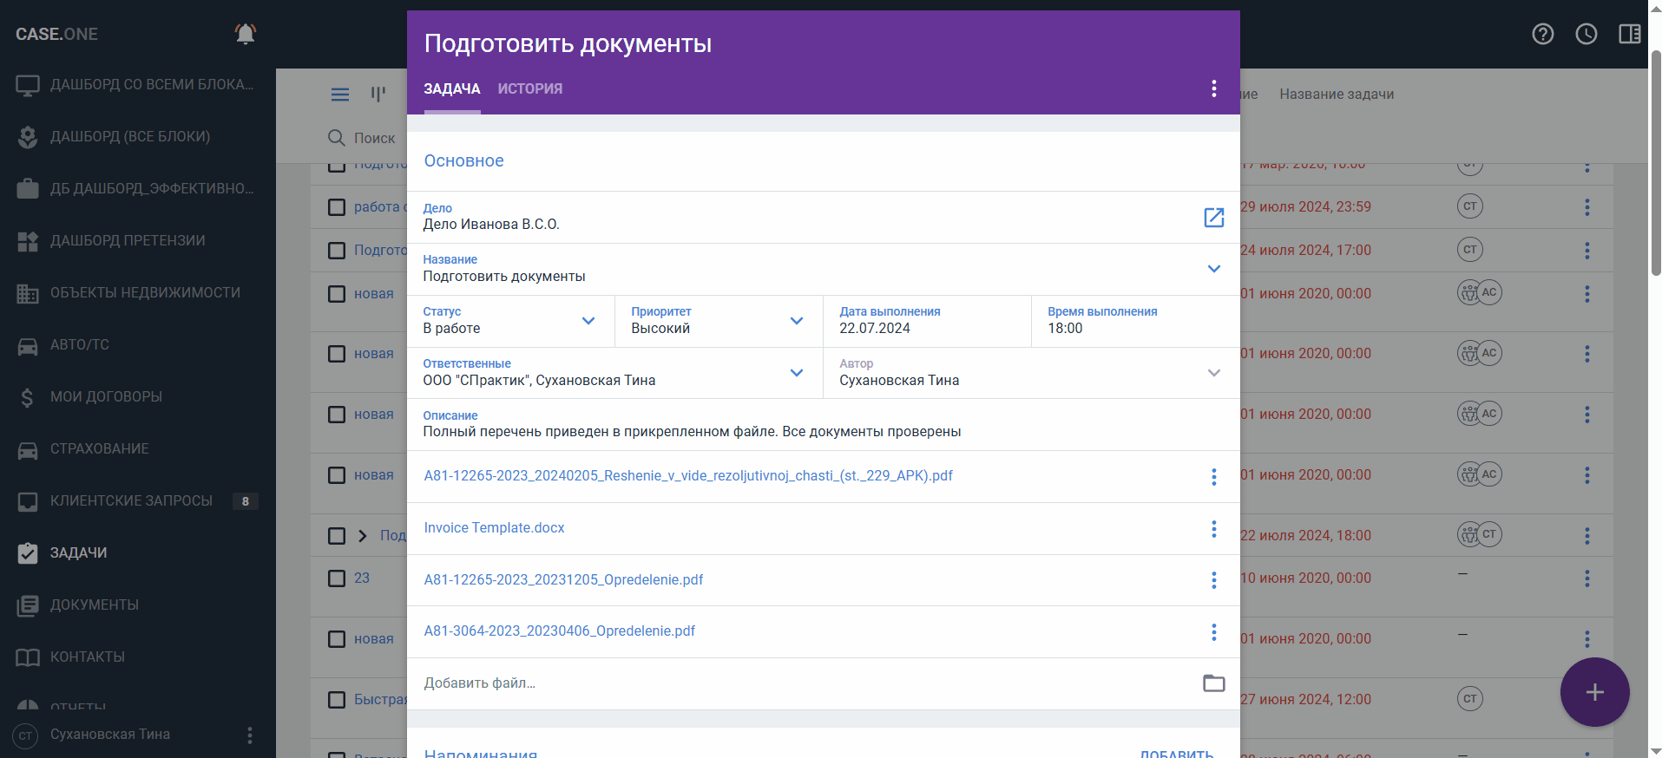Select the checkbox for 'Быстрая' task row
The height and width of the screenshot is (758, 1662).
coord(337,700)
